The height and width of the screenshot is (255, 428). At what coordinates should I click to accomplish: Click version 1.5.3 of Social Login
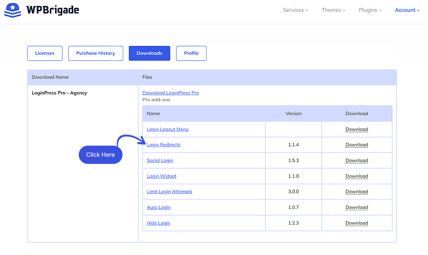(x=294, y=161)
